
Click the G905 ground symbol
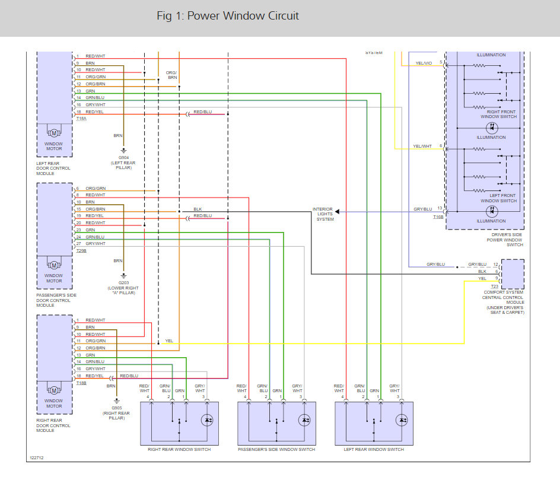click(x=116, y=401)
